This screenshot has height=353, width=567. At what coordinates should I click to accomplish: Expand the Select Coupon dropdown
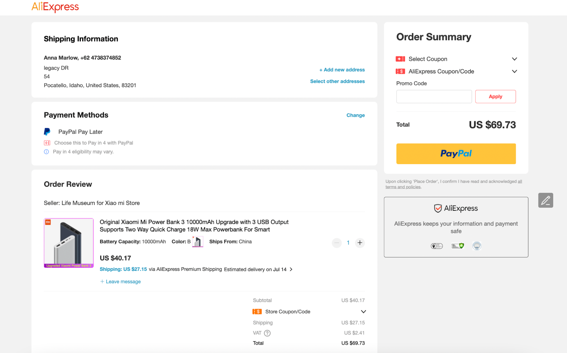tap(514, 59)
